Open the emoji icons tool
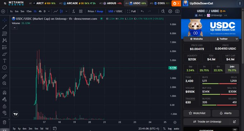Image resolution: width=244 pixels, height=131 pixels. 5,67
